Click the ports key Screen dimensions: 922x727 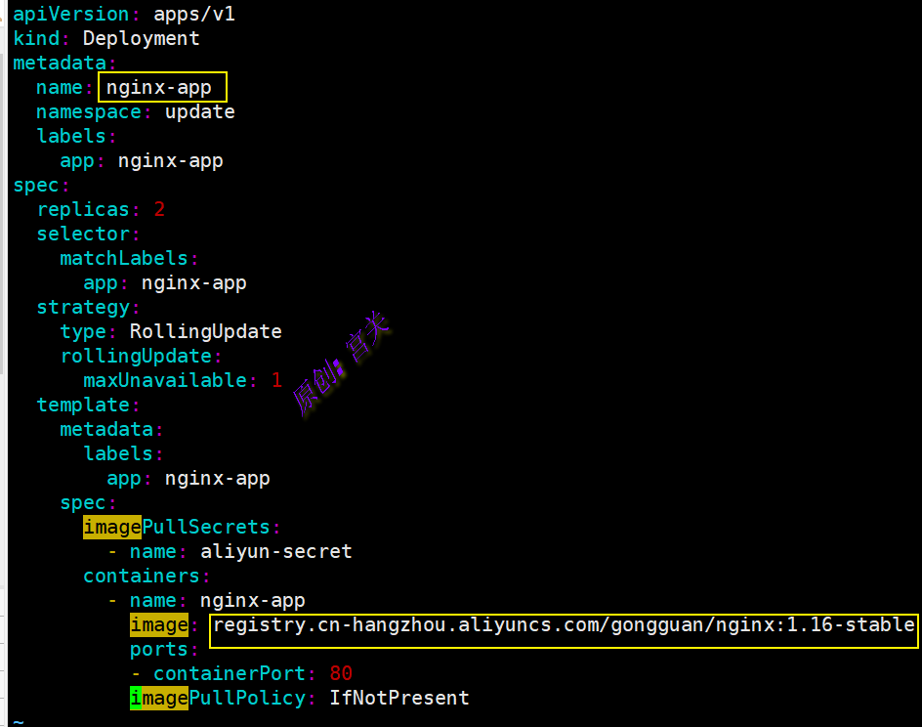[158, 649]
